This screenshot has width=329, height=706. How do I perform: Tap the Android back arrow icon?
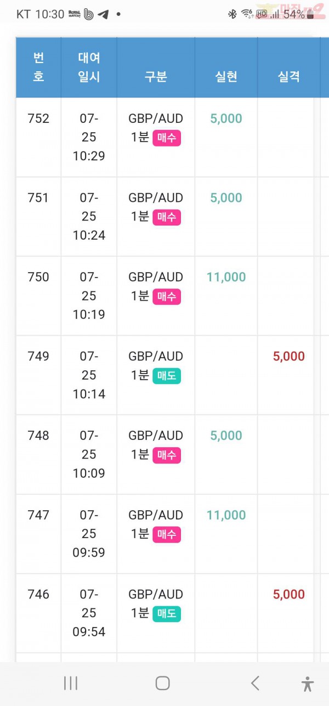pyautogui.click(x=255, y=683)
